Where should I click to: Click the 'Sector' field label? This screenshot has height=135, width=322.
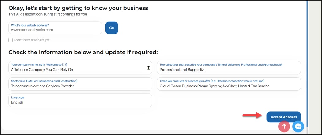pos(44,81)
